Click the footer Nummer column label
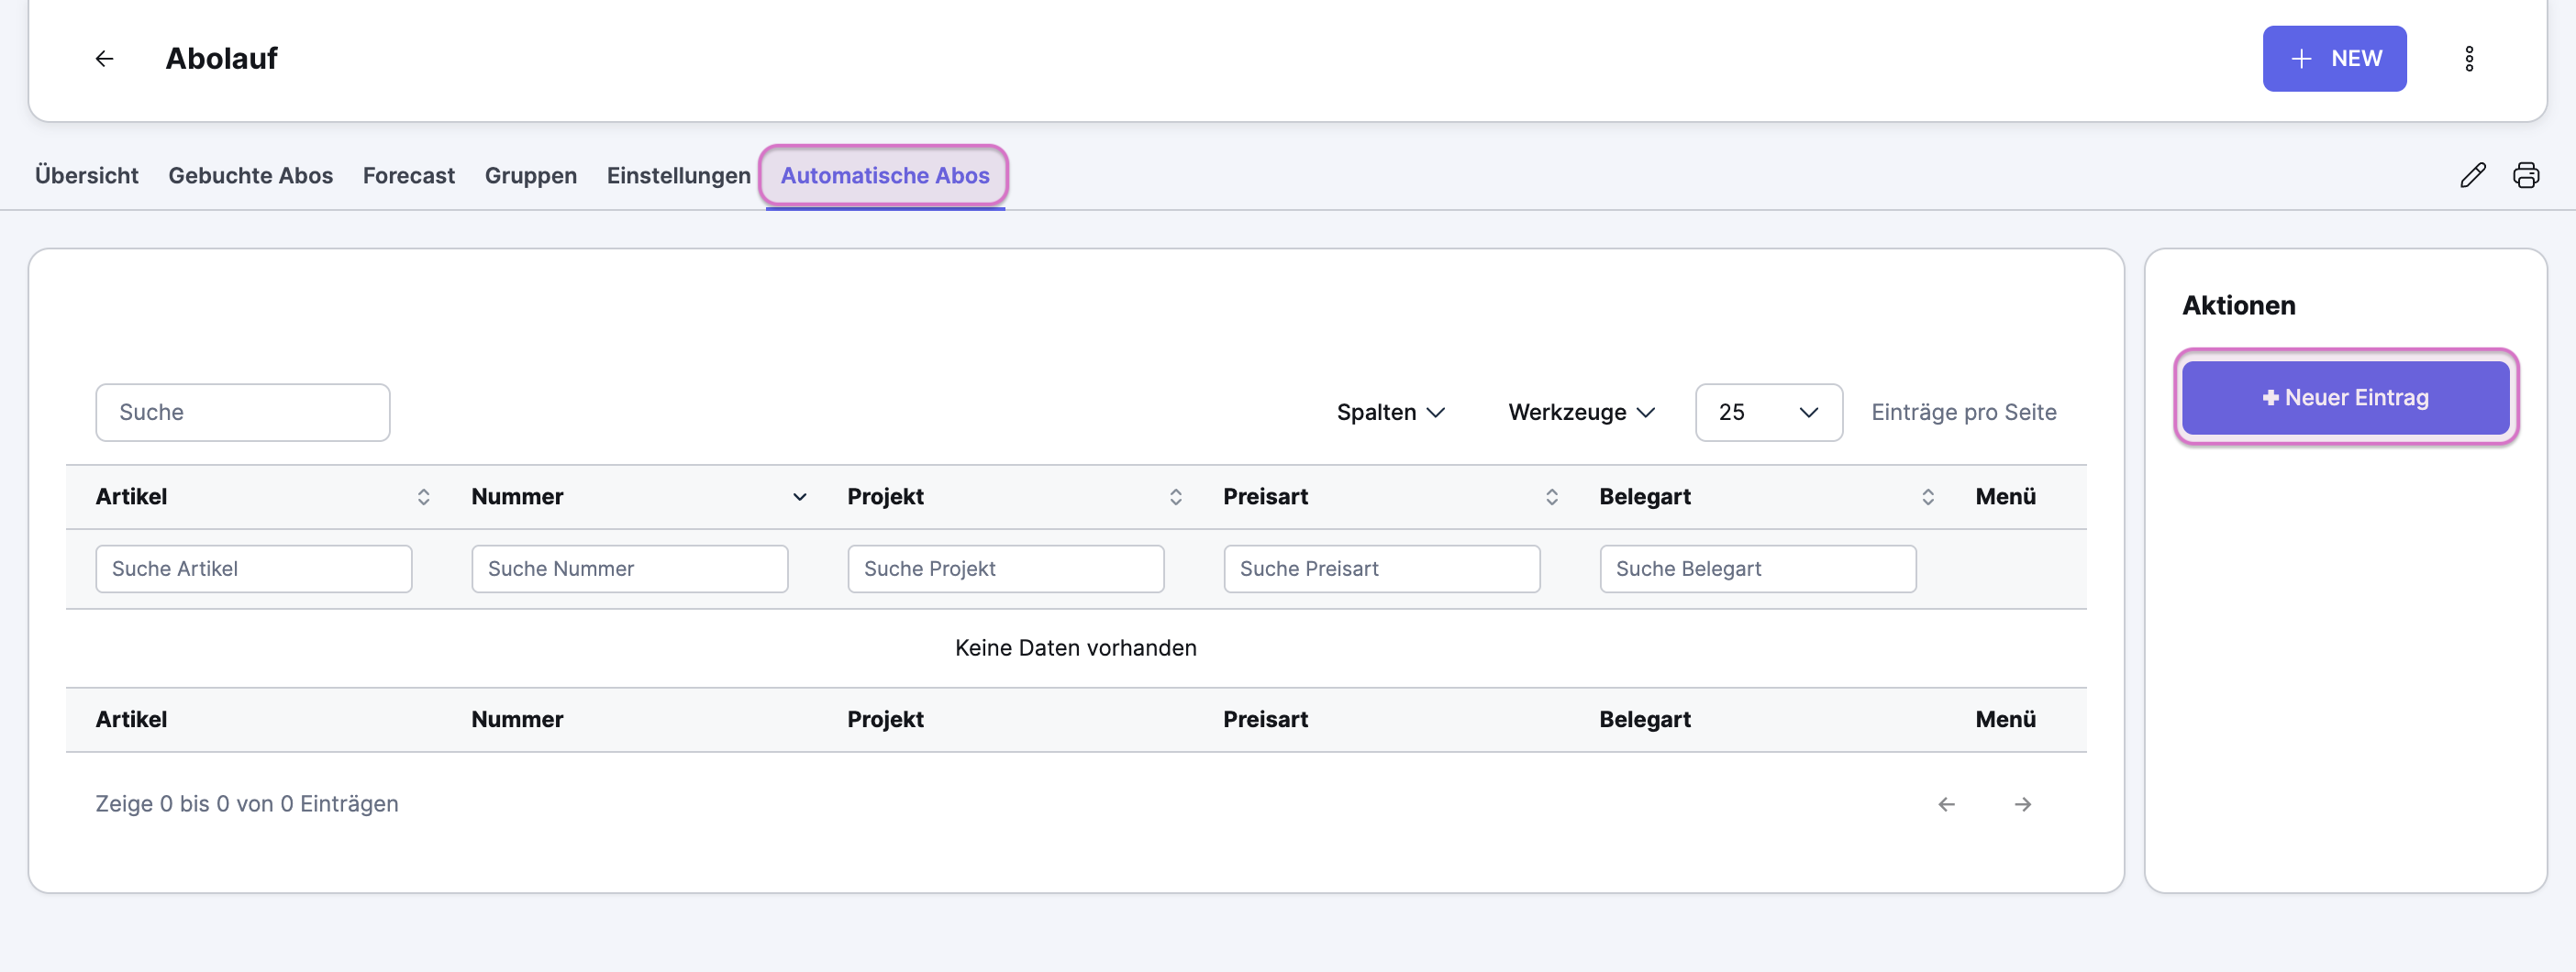Image resolution: width=2576 pixels, height=972 pixels. 517,720
